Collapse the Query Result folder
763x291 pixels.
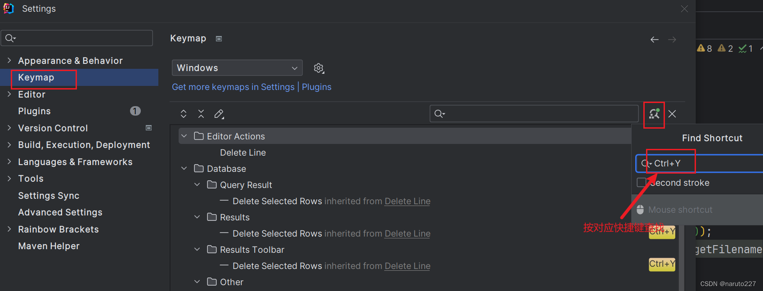197,184
